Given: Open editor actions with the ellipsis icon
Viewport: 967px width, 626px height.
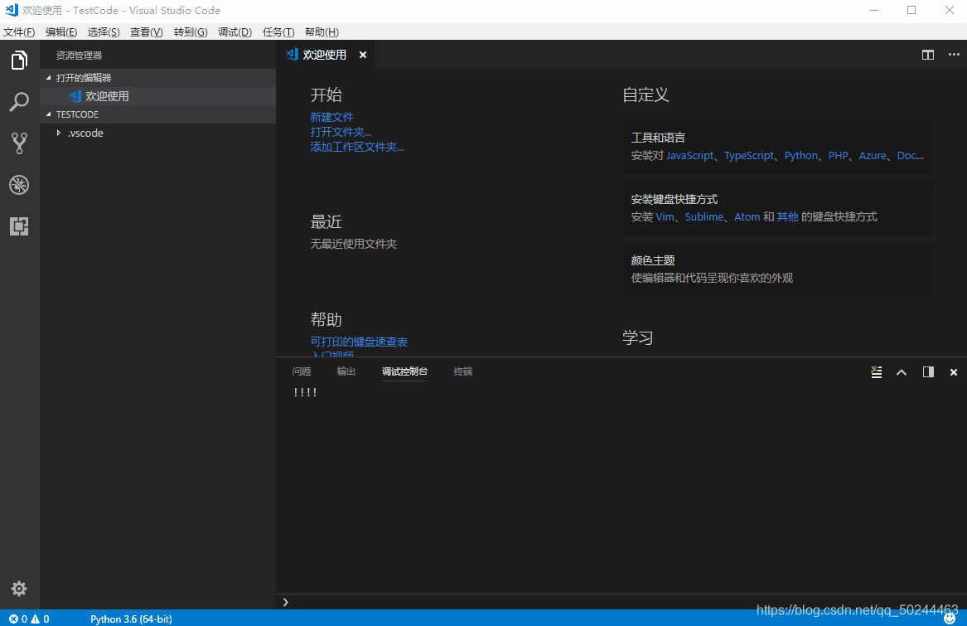Looking at the screenshot, I should 953,55.
